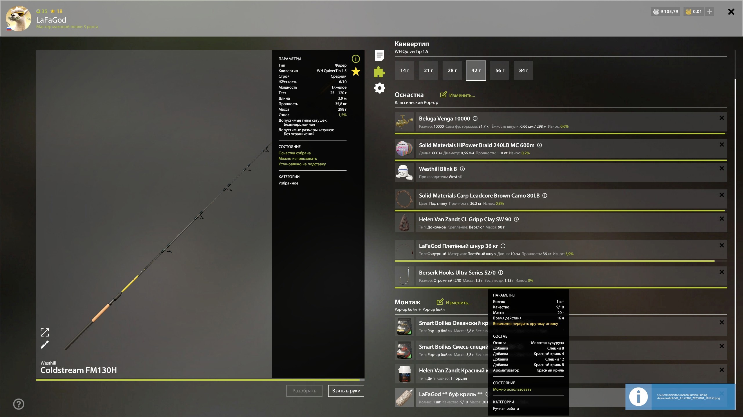Select the Berserk Hooks Ultra Series title

click(x=457, y=272)
